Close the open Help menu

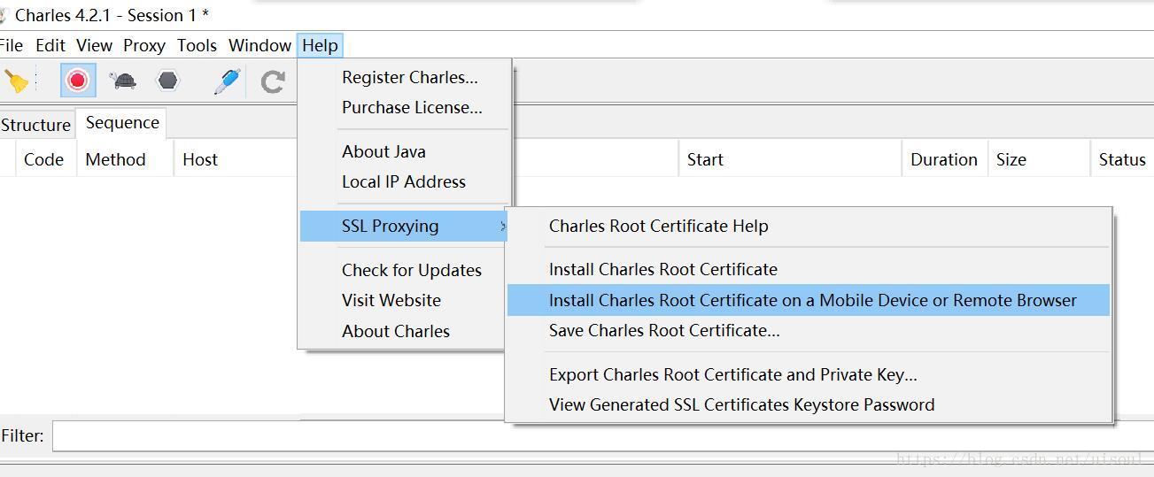point(320,45)
